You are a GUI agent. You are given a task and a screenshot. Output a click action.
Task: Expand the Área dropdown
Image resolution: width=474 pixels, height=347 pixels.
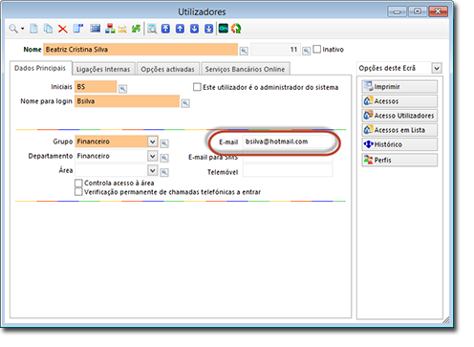153,170
